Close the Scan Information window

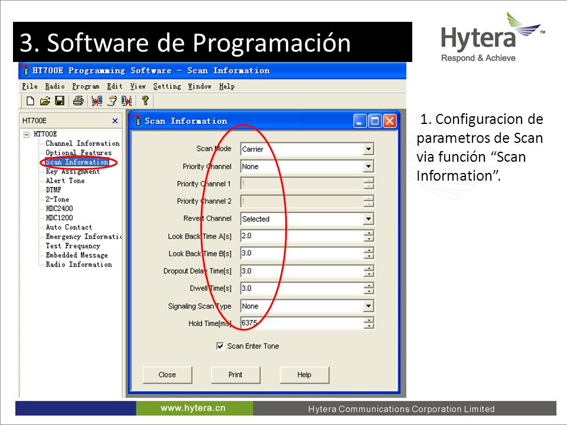[x=390, y=121]
